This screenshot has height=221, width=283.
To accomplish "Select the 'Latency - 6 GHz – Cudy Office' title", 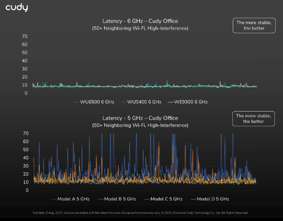I will (x=140, y=21).
